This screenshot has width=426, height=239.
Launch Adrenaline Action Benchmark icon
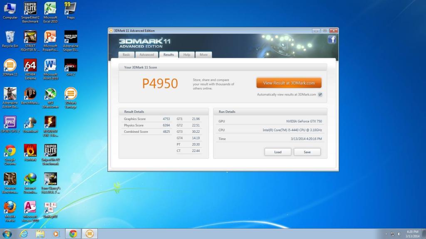coord(10,98)
